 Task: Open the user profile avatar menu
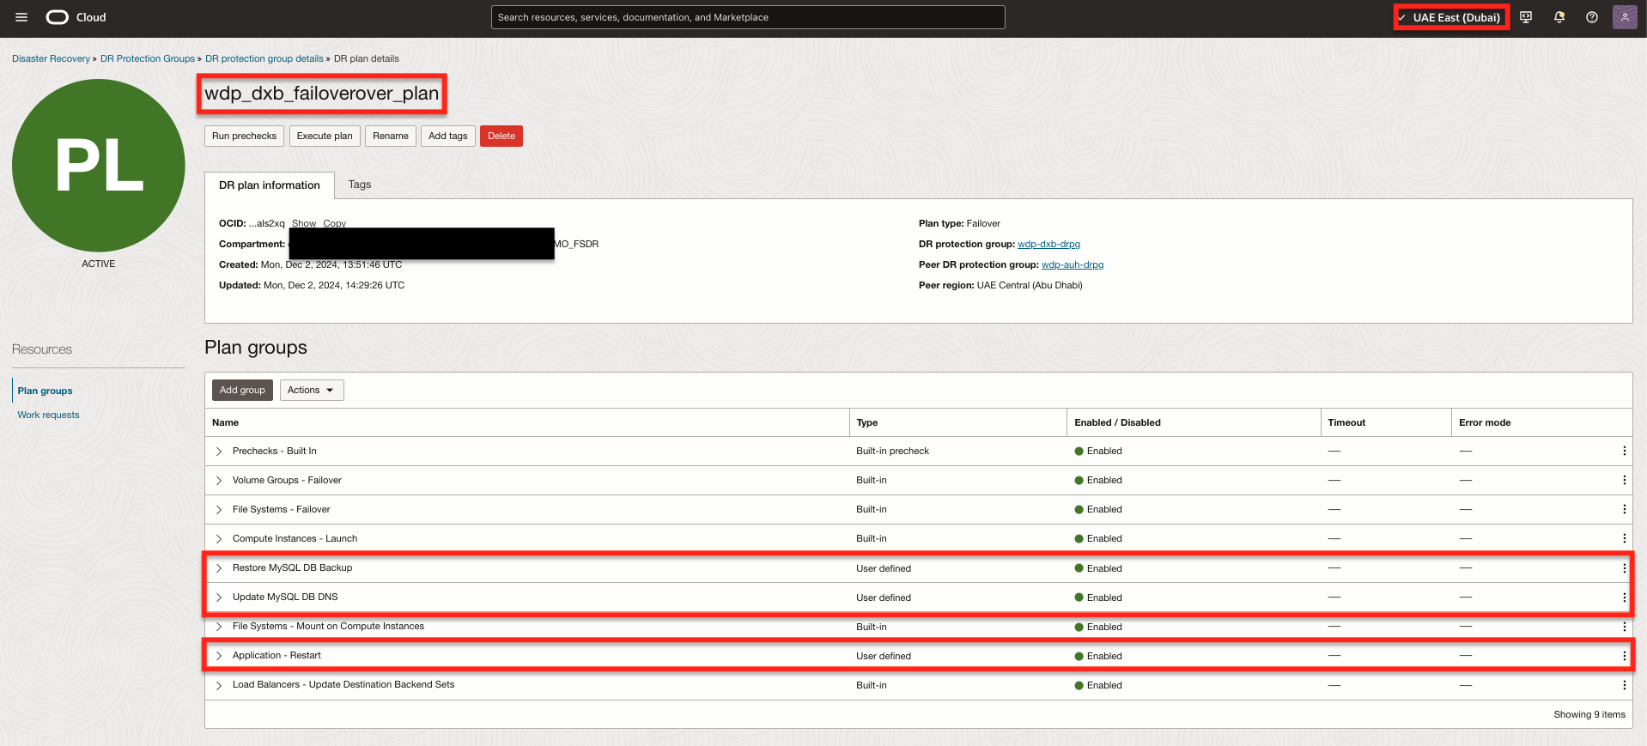1625,17
